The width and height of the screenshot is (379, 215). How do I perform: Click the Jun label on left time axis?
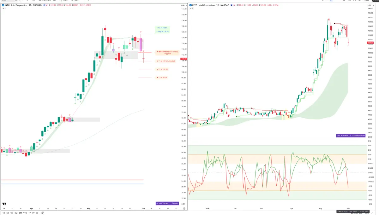coord(143,208)
